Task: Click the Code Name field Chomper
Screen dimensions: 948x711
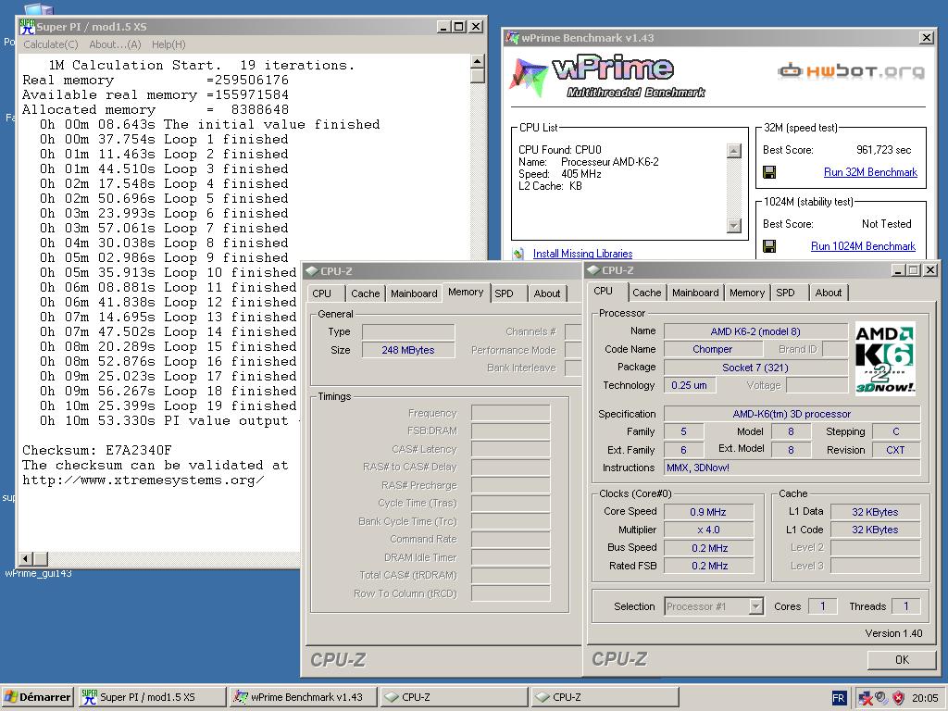Action: (x=712, y=349)
